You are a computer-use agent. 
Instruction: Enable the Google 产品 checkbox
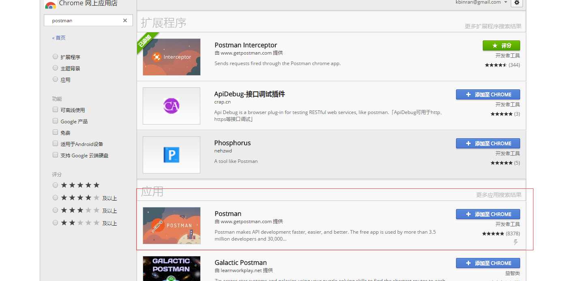point(56,121)
